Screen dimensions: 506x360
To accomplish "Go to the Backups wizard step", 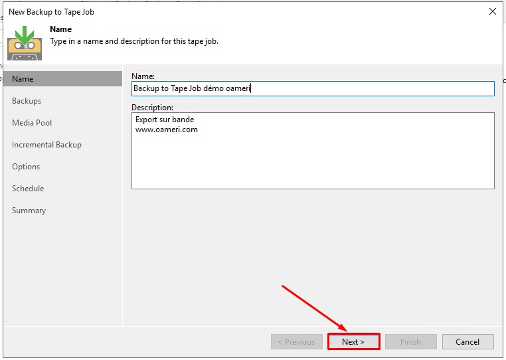I will point(27,101).
